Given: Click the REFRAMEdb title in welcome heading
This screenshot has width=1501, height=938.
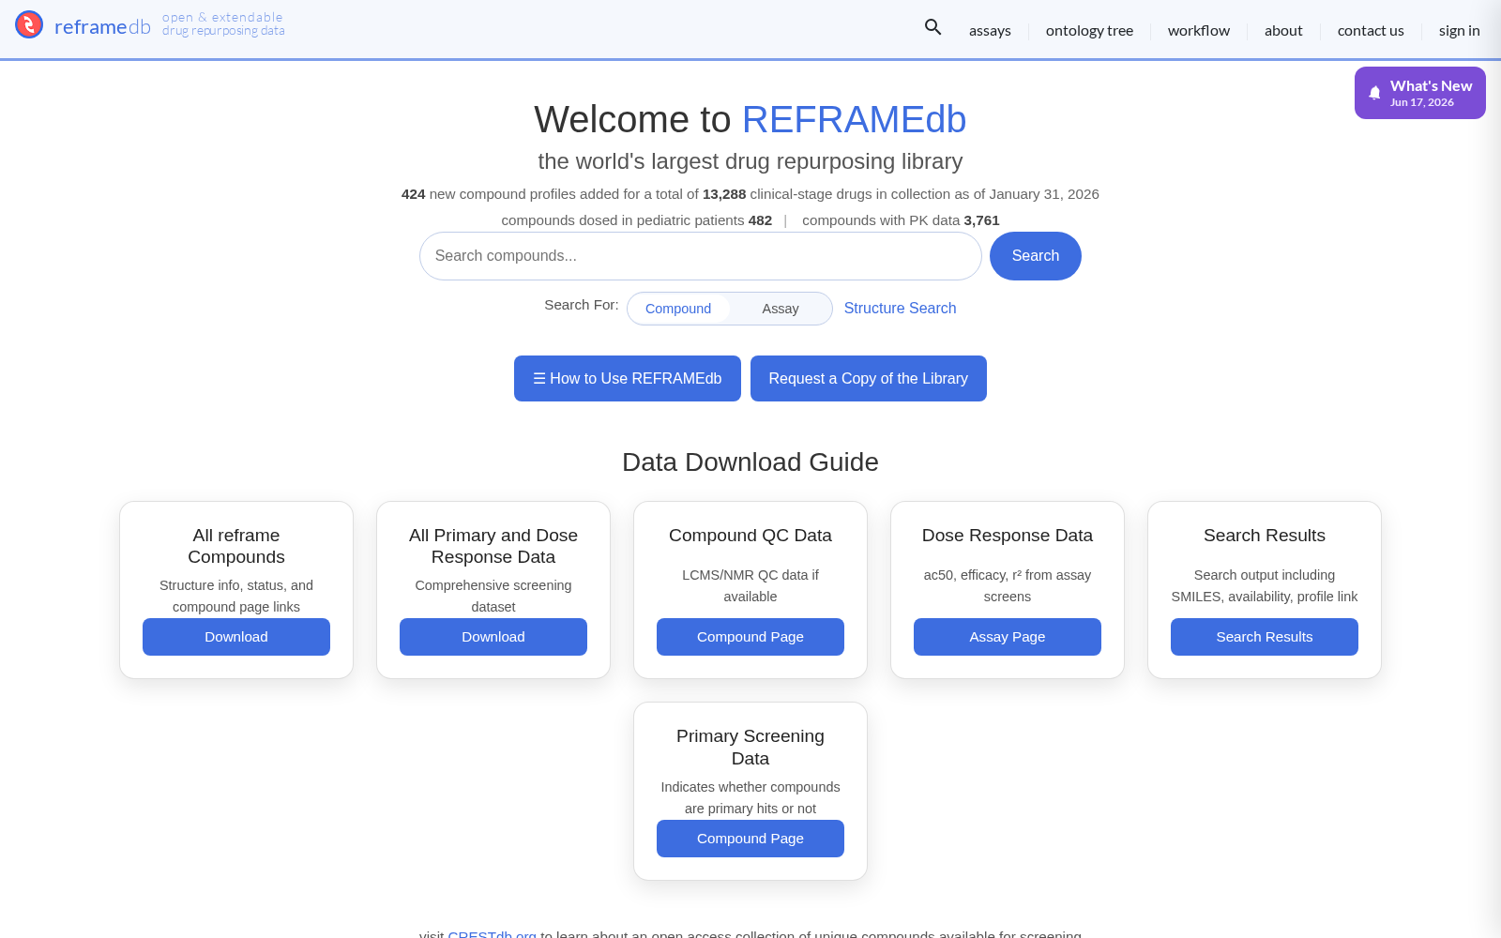Looking at the screenshot, I should (854, 119).
